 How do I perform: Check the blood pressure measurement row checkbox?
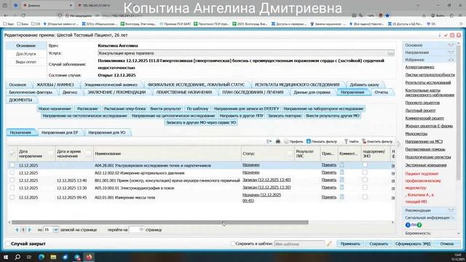click(12, 172)
